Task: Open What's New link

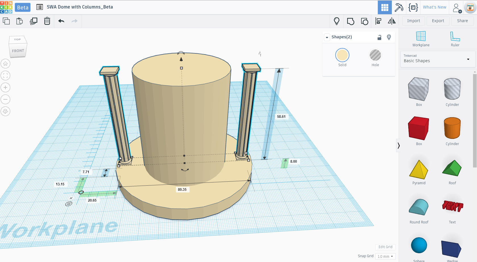Action: (x=434, y=7)
